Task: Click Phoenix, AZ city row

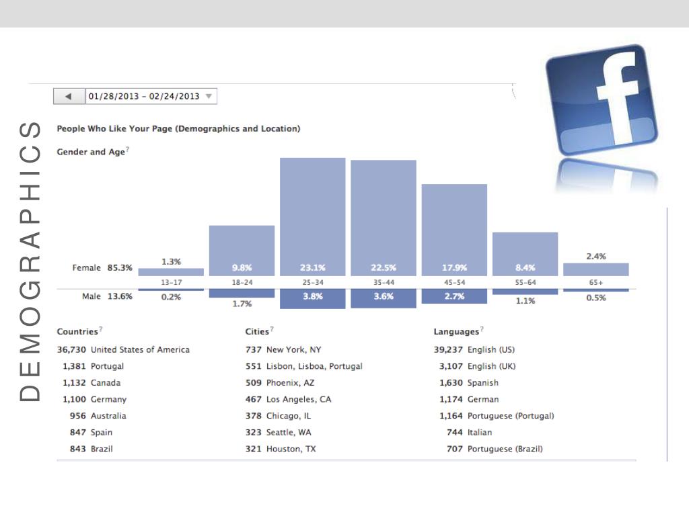Action: coord(280,383)
